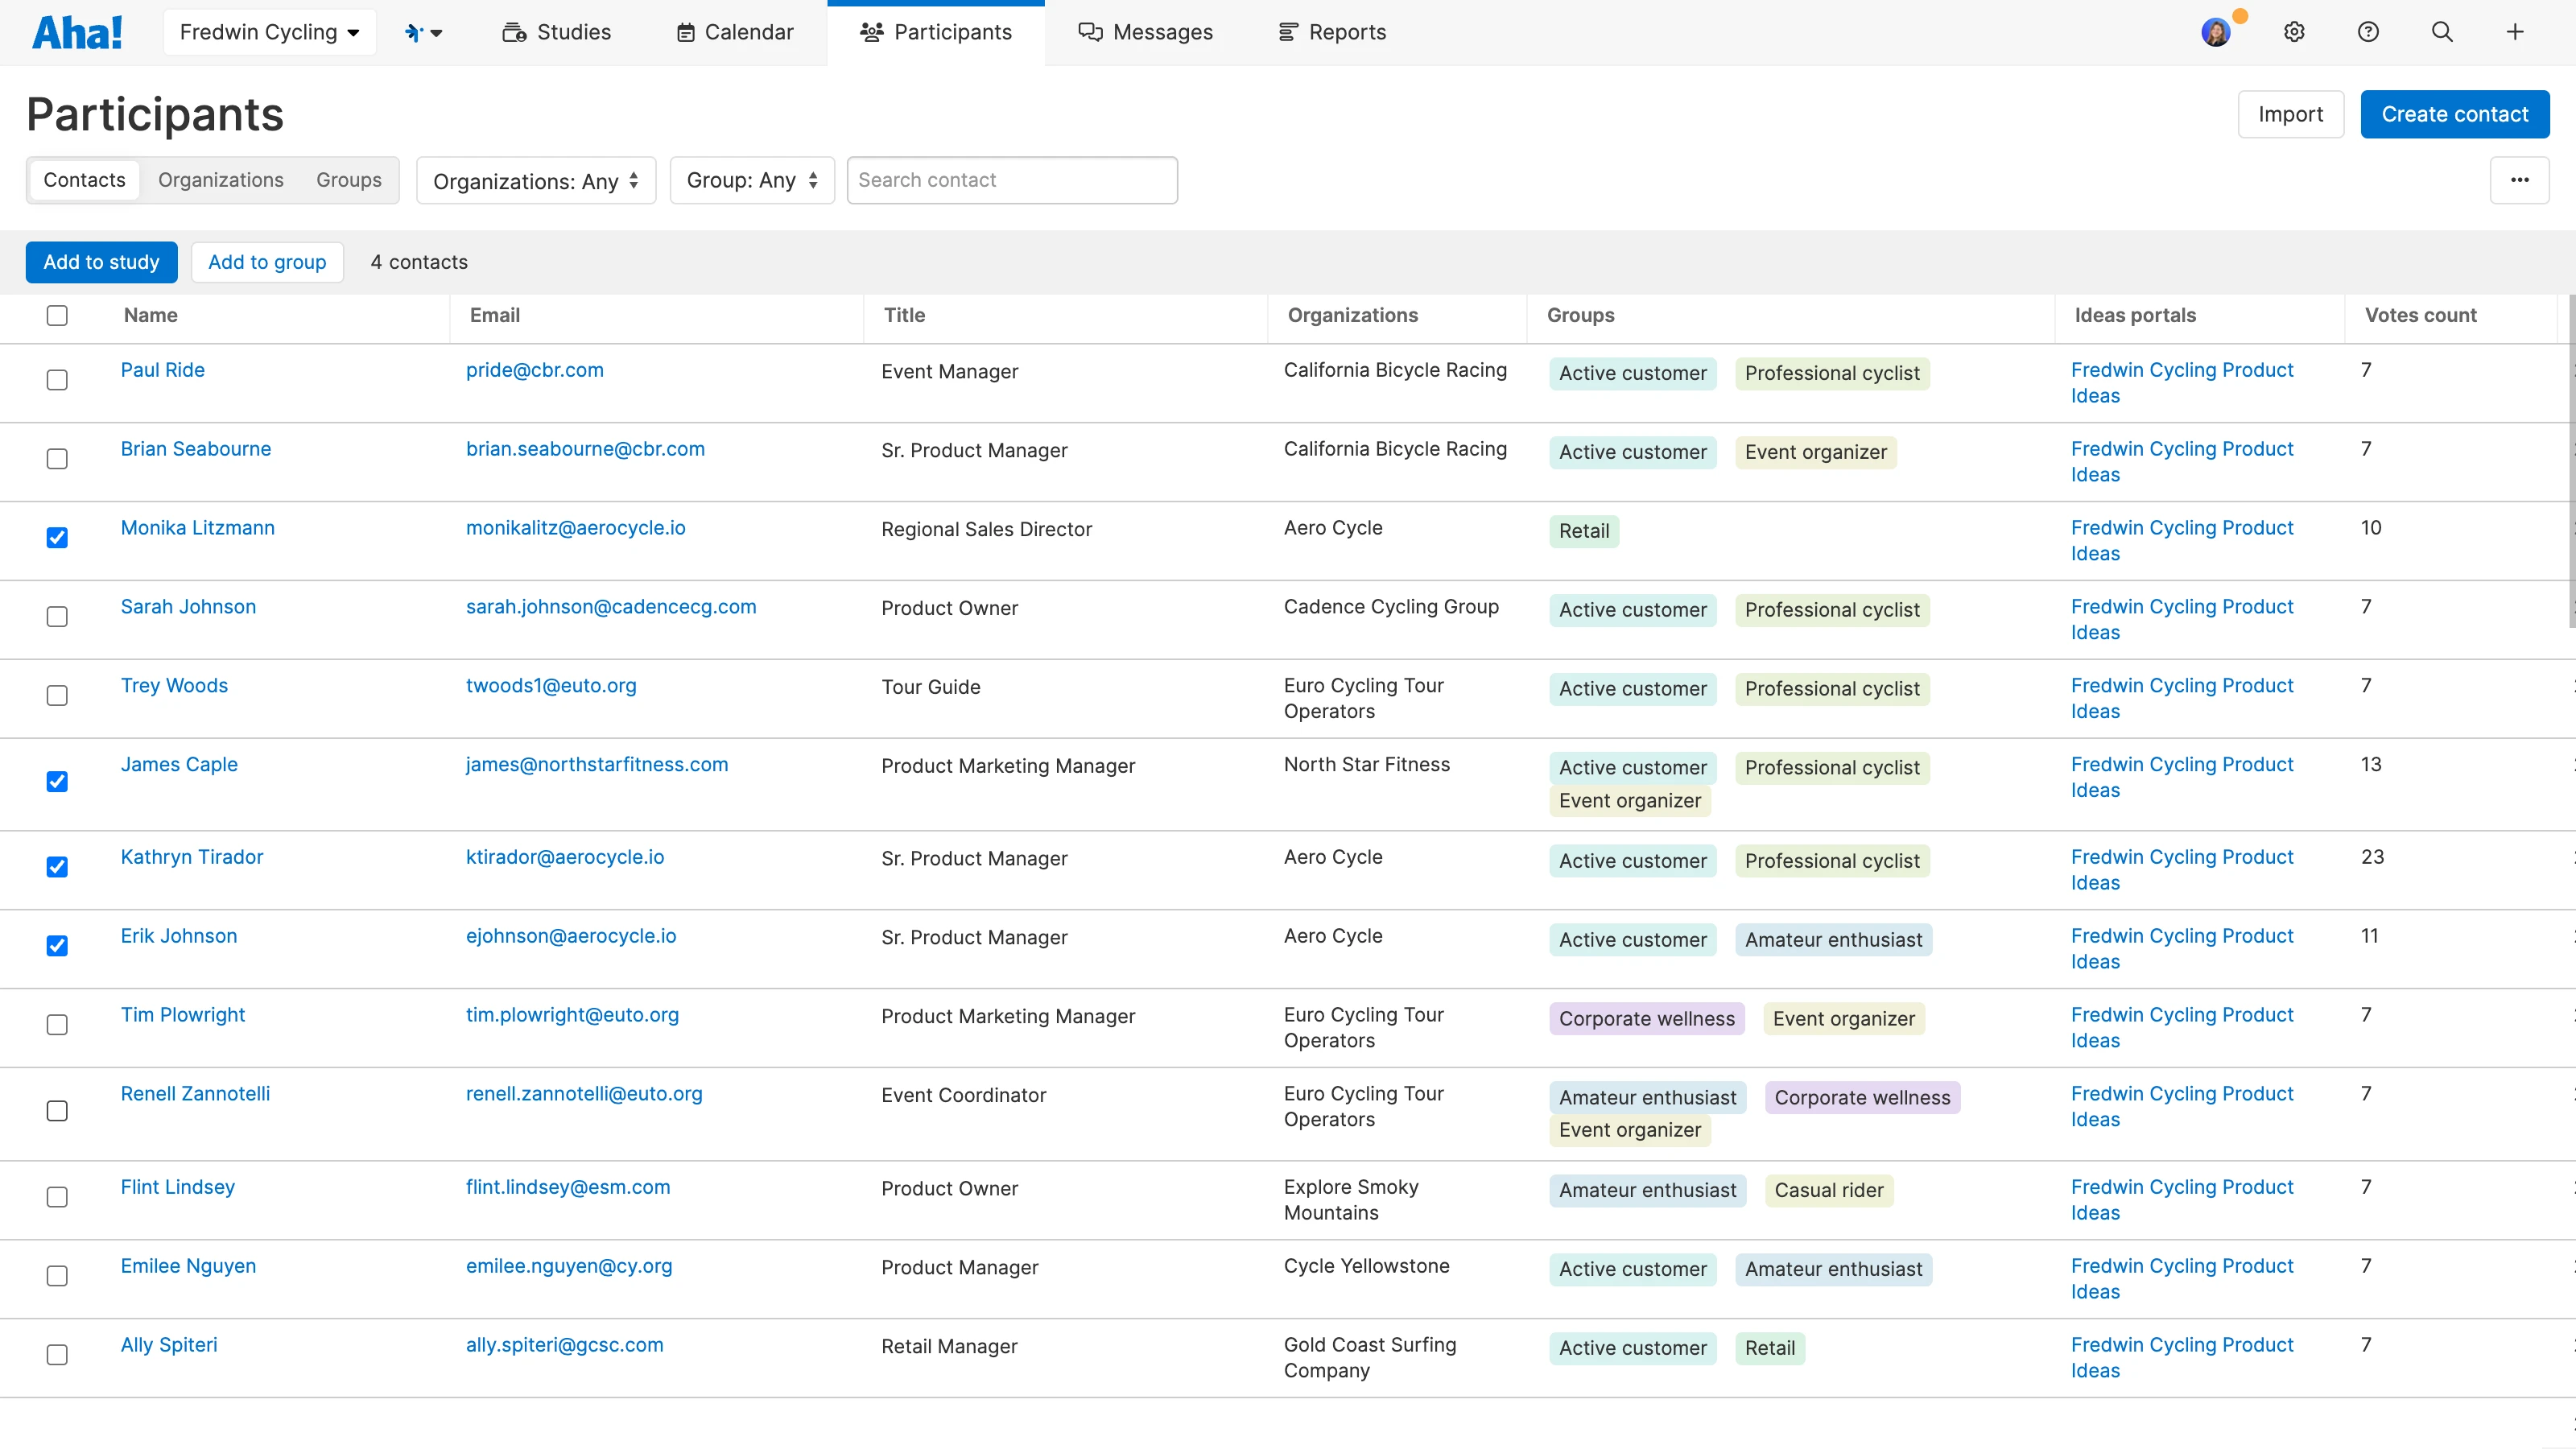Open the Fredwin Cycling workspace switcher
The image size is (2576, 1449).
pos(269,31)
